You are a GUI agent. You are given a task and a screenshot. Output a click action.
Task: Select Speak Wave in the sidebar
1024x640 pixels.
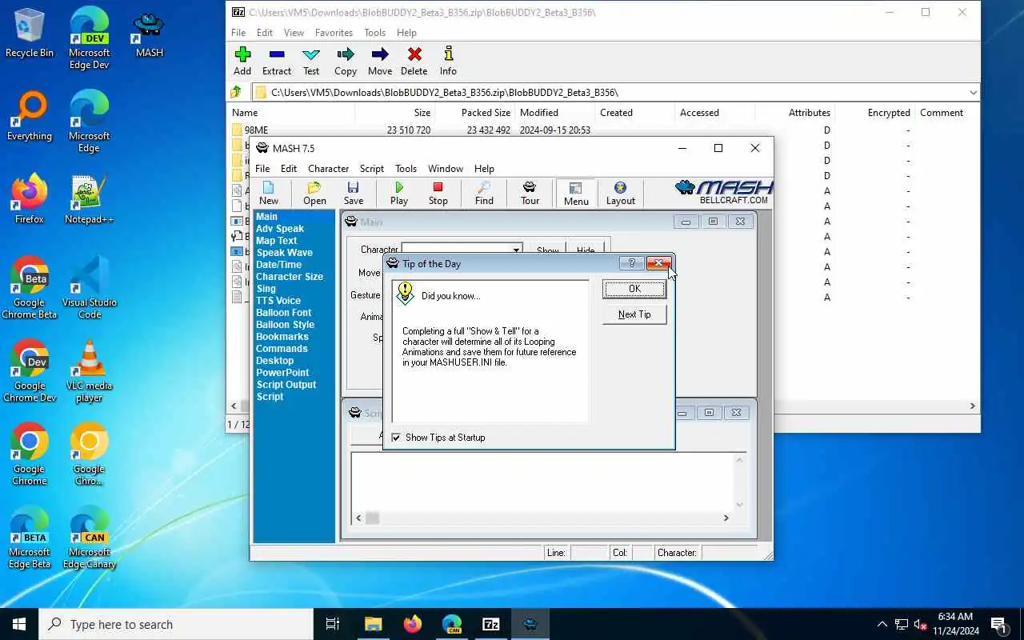pos(284,253)
